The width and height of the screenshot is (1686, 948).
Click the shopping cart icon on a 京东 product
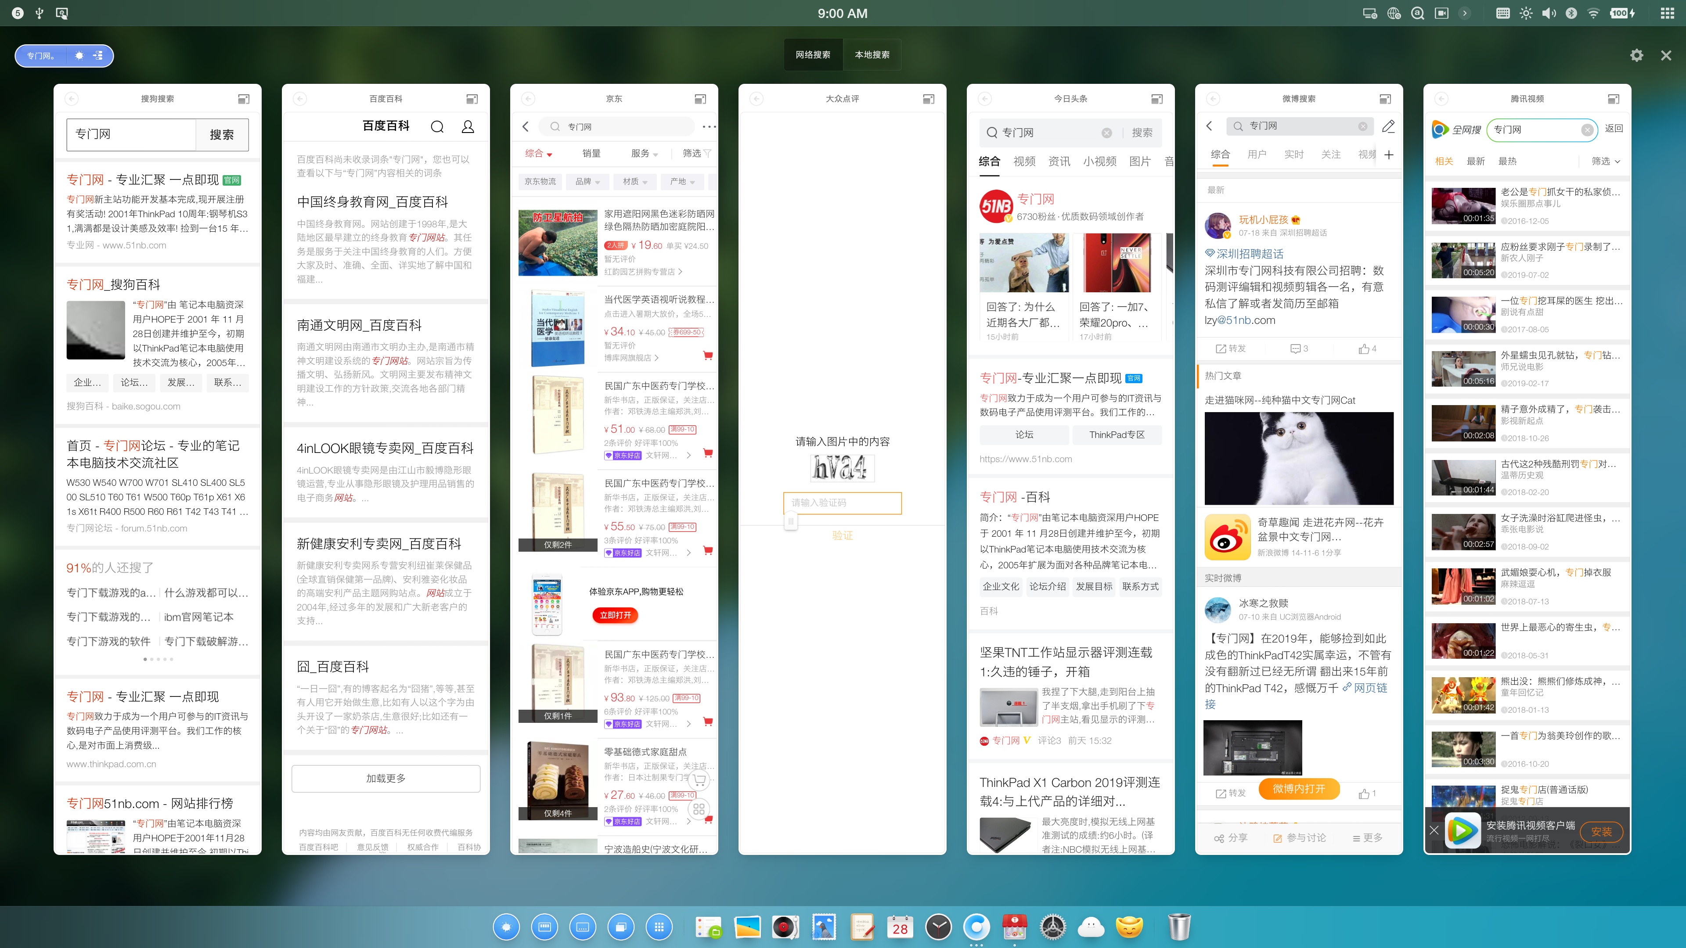click(x=707, y=355)
